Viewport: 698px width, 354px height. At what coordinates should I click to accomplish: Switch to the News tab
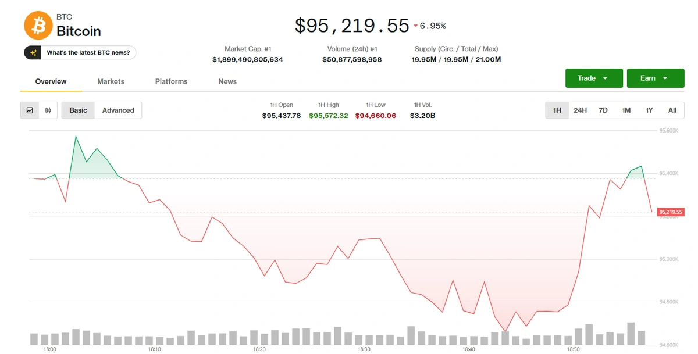(x=227, y=82)
